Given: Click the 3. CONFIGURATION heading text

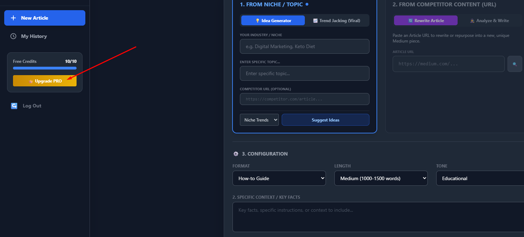Looking at the screenshot, I should click(x=265, y=154).
